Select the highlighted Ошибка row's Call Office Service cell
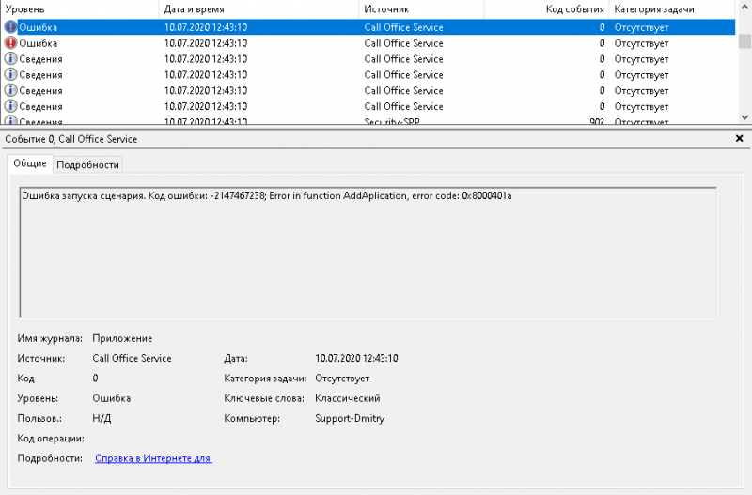The height and width of the screenshot is (495, 752). click(403, 27)
